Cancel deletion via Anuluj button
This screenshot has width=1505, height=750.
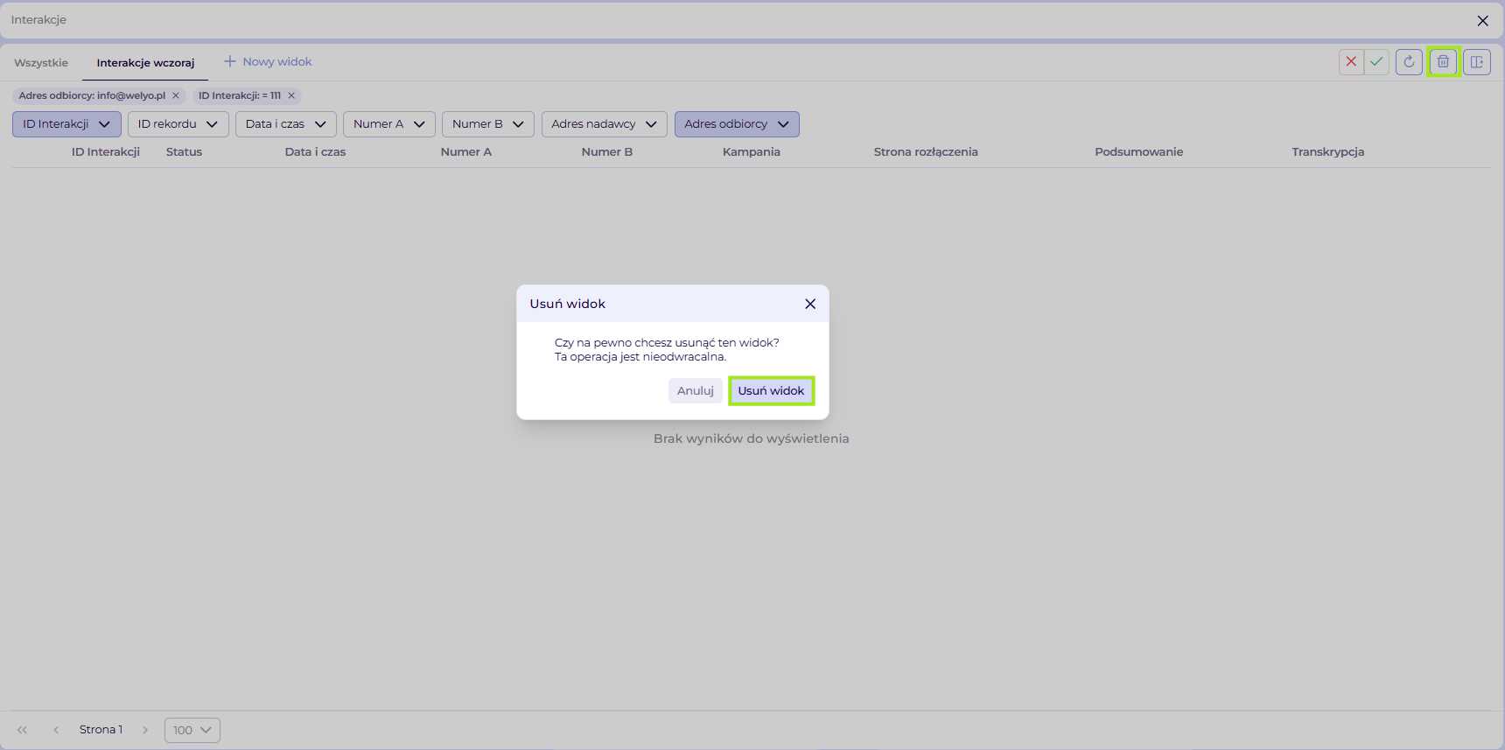[x=696, y=390]
